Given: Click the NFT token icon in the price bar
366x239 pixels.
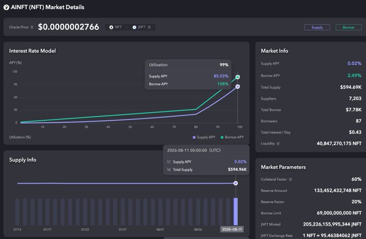Looking at the screenshot, I should click(111, 27).
